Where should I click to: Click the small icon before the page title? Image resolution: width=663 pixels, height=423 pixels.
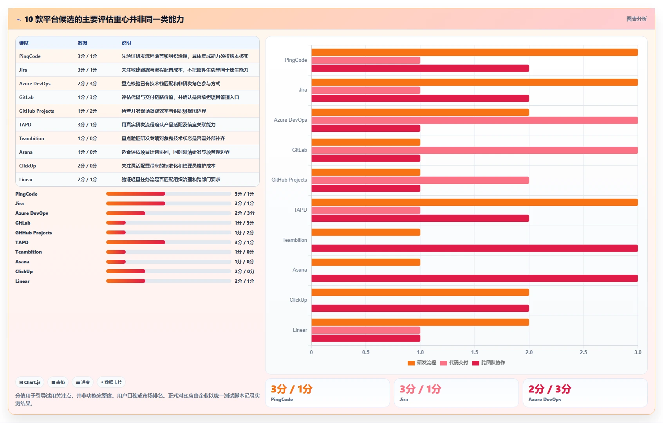click(x=18, y=20)
